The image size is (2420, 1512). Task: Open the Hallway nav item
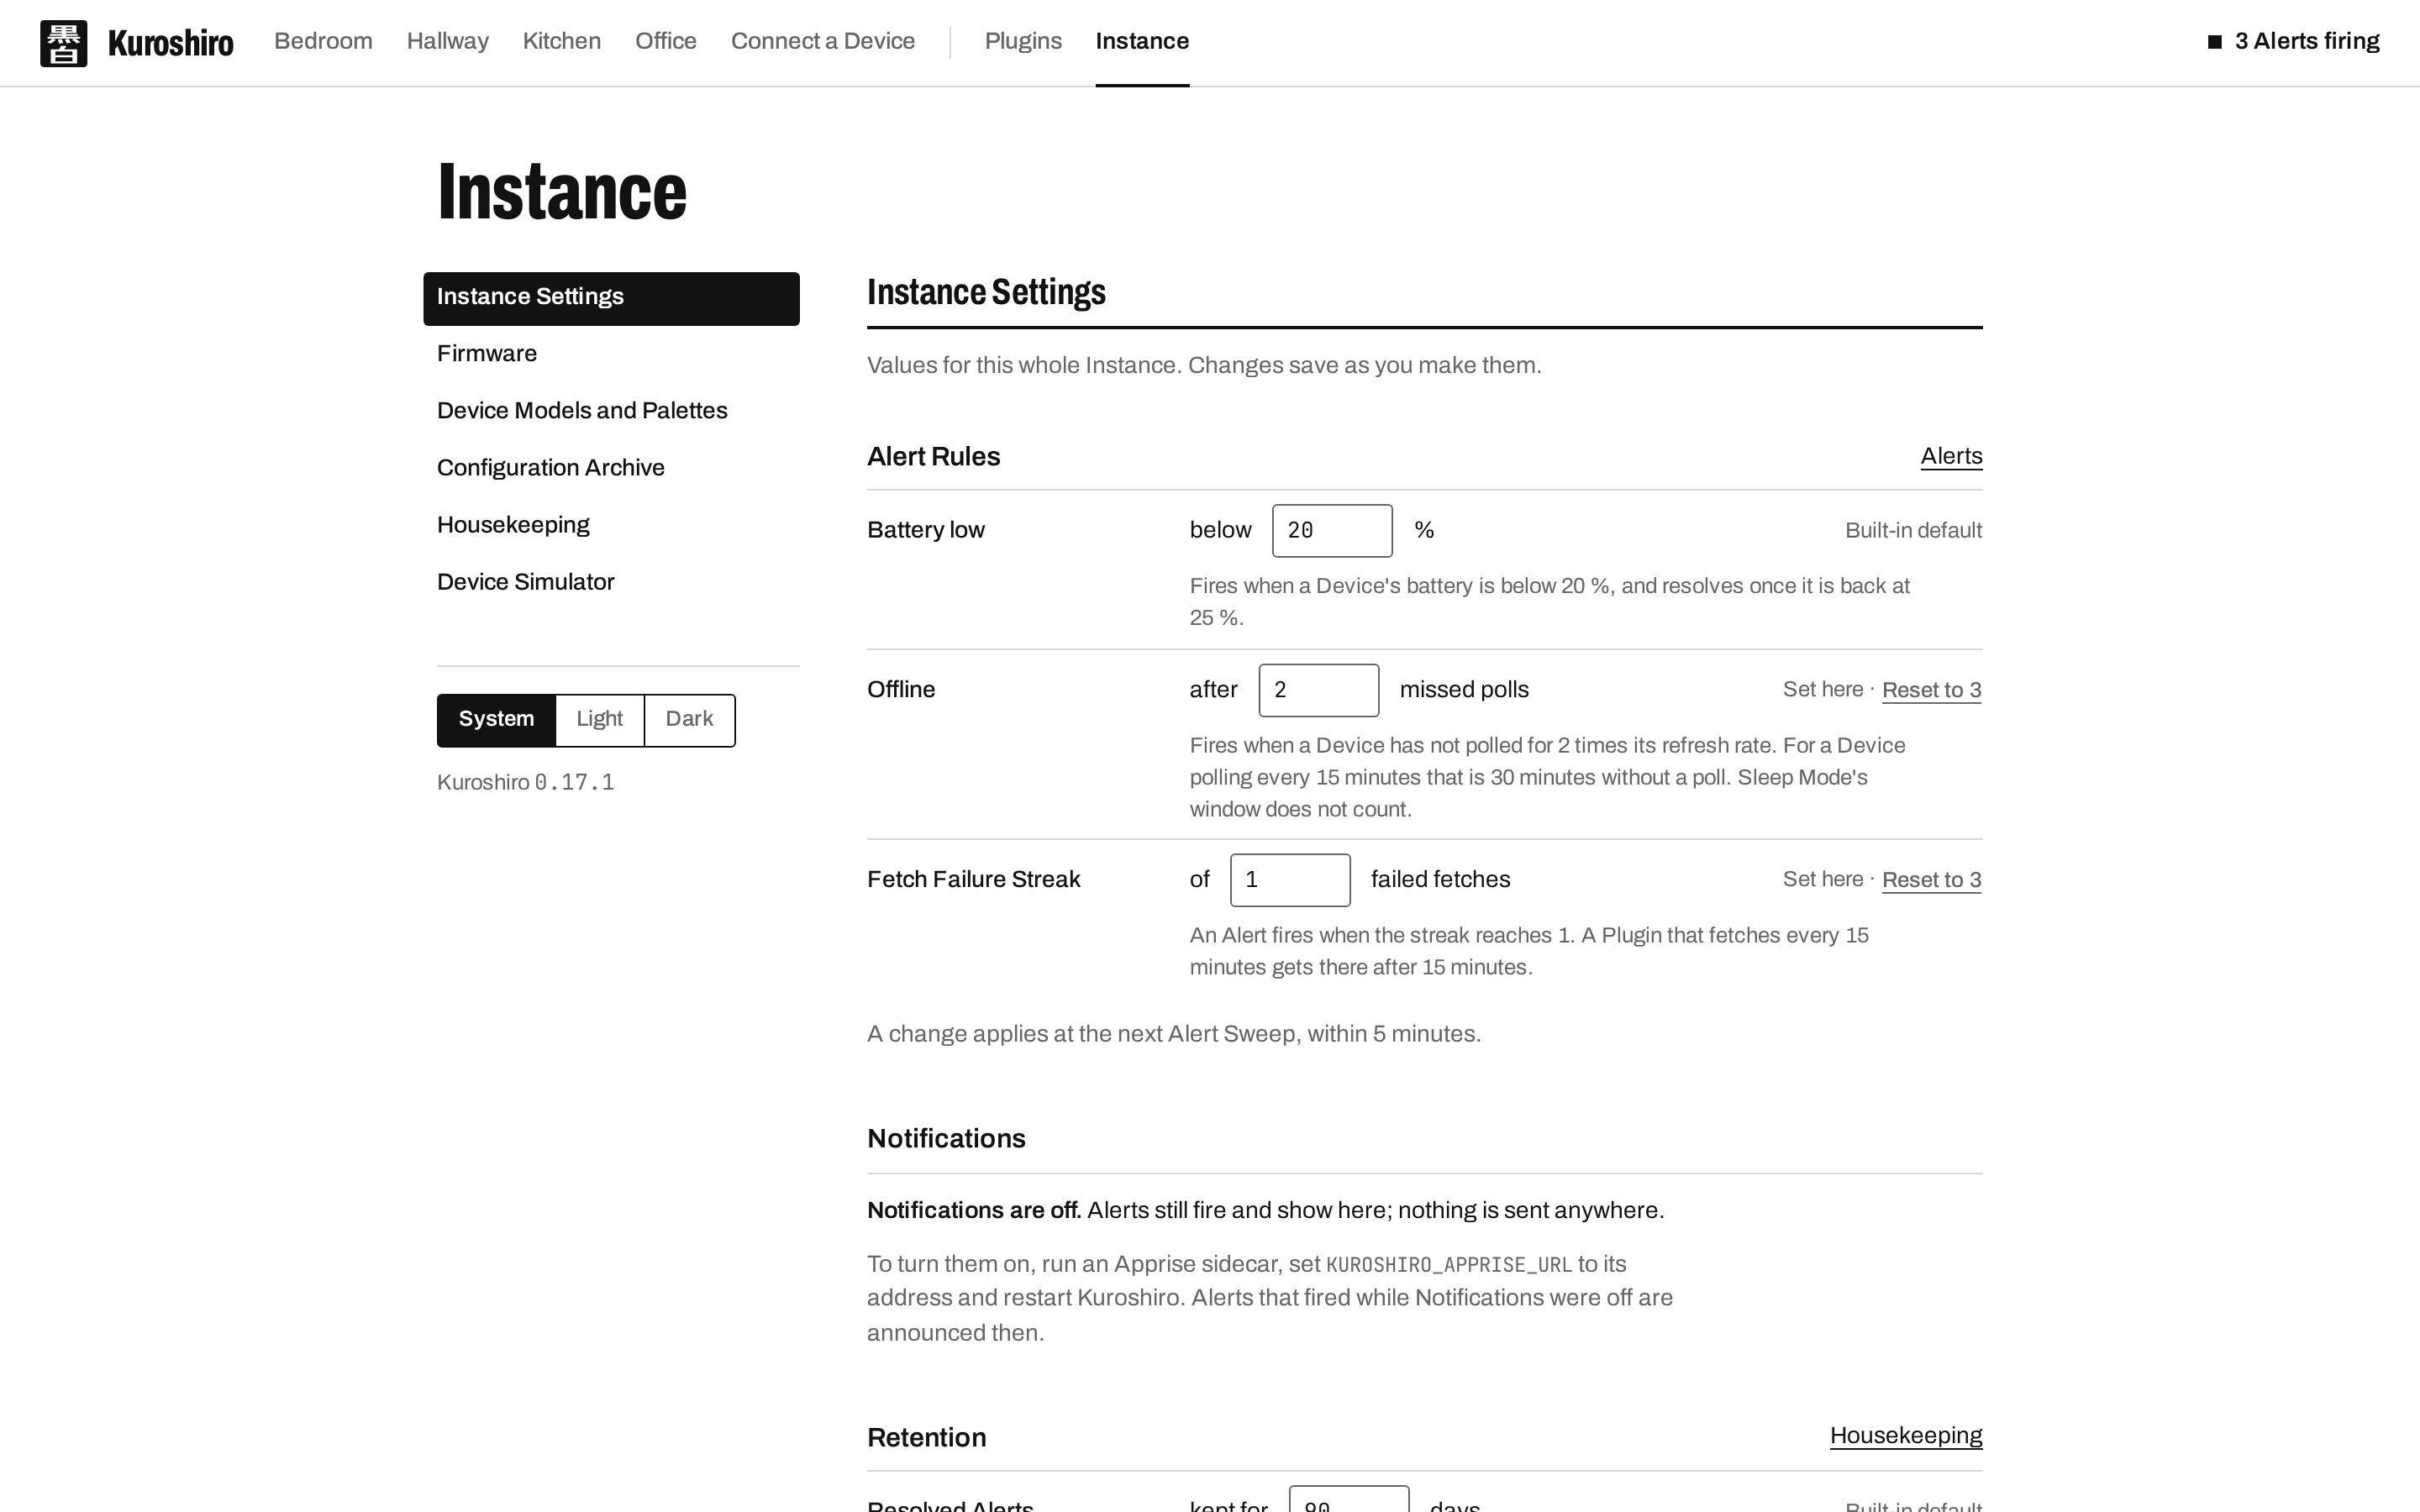click(447, 41)
